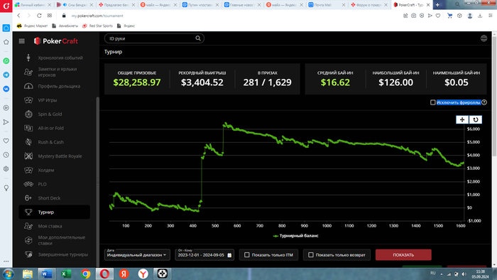Click the help question mark beside Исключить фрироллы
Viewport: 497px width, 280px height.
pos(484,102)
